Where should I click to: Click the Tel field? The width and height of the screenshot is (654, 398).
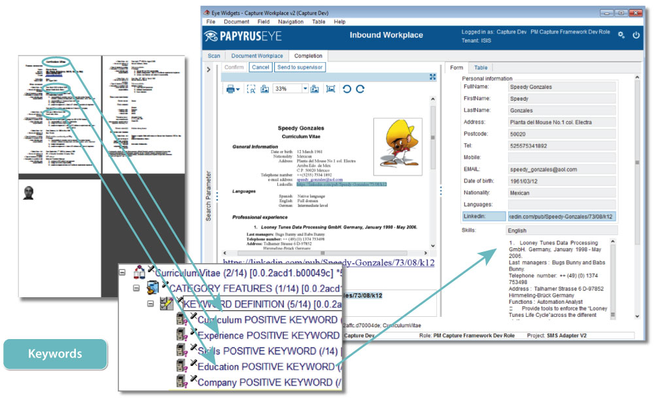pos(561,146)
